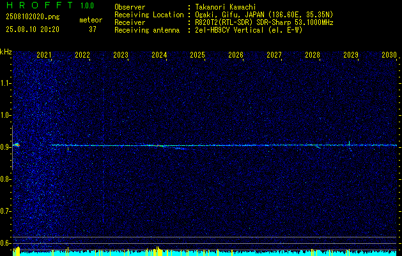Click the 2029 time axis marker
The height and width of the screenshot is (256, 402).
pyautogui.click(x=351, y=55)
